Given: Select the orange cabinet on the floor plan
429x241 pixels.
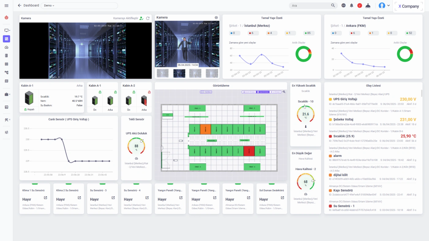Looking at the screenshot, I should click(x=205, y=129).
